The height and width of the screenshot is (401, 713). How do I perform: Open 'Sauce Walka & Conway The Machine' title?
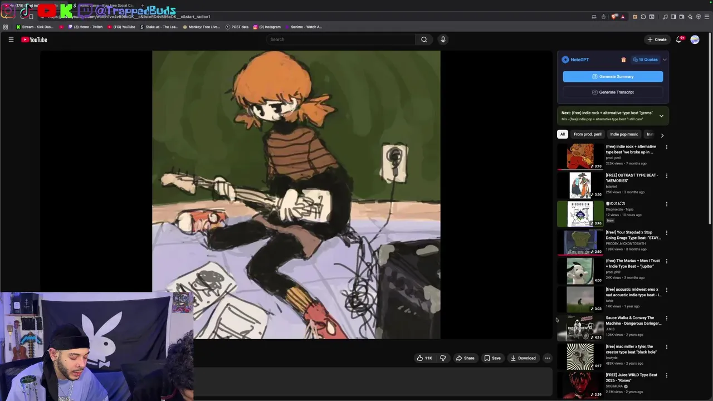pyautogui.click(x=633, y=321)
